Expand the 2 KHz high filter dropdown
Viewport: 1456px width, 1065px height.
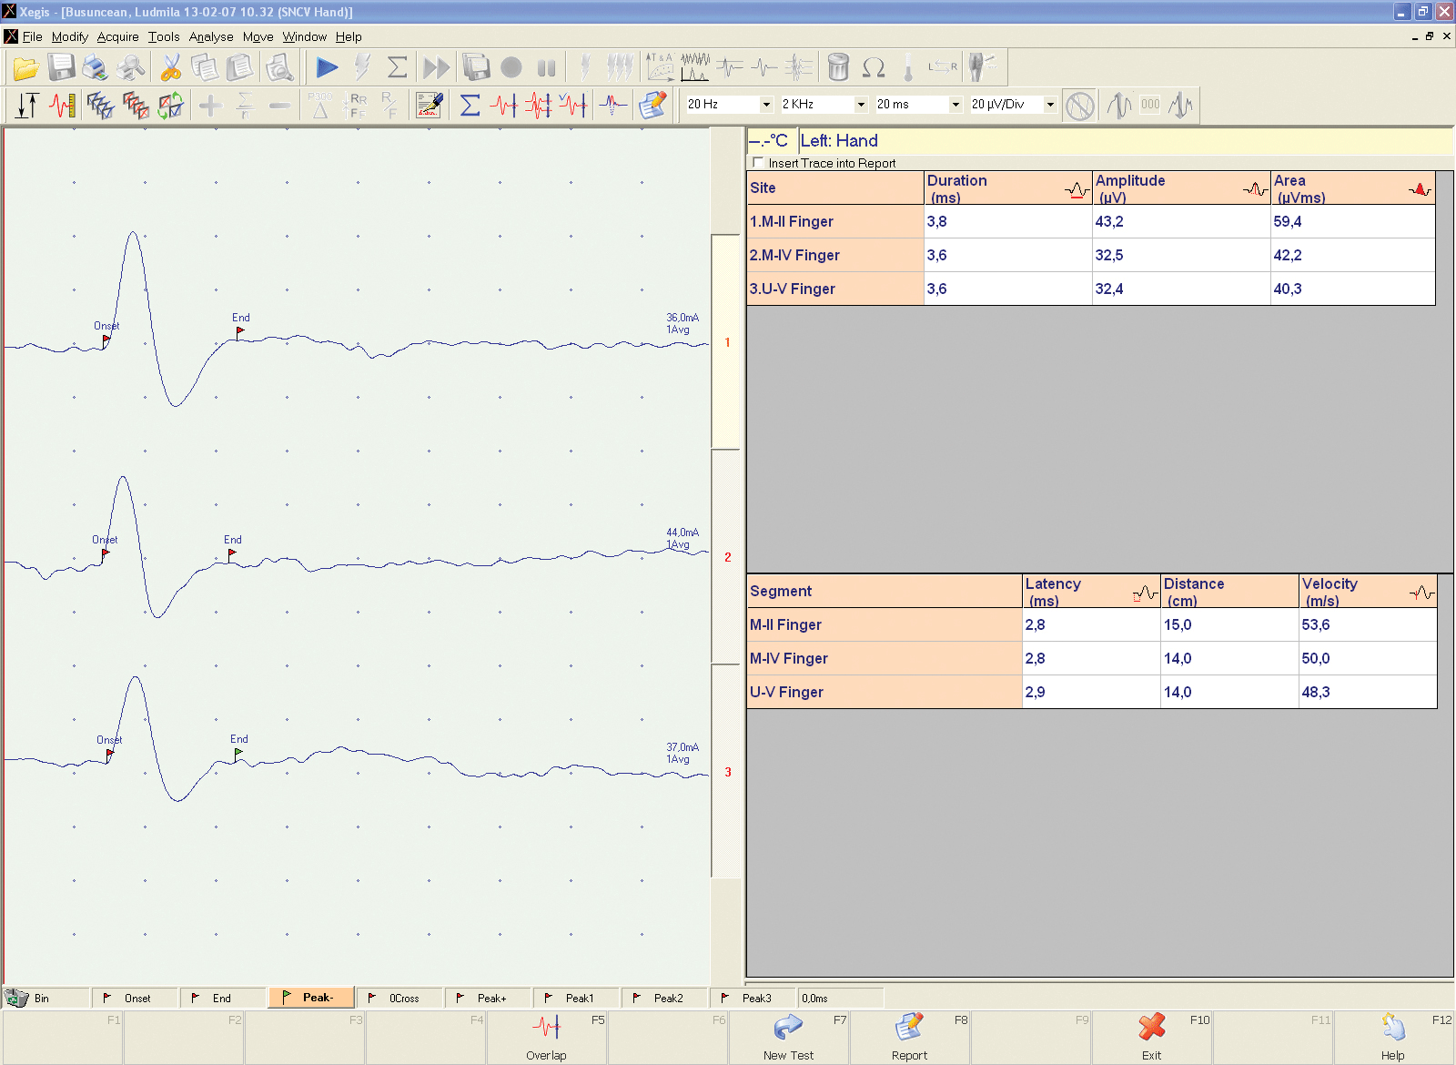[x=861, y=105]
